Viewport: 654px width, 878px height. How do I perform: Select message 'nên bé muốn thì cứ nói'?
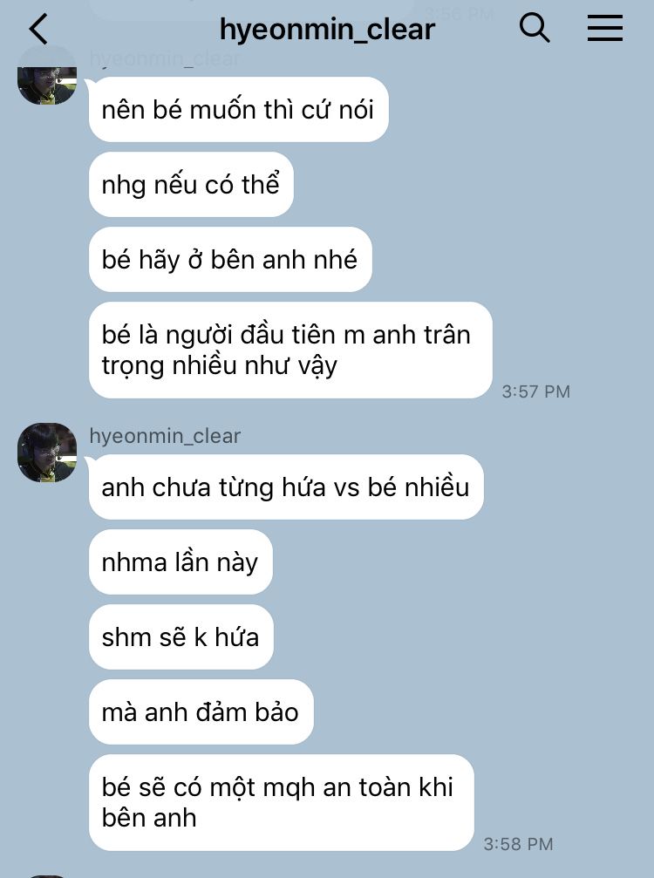pos(239,110)
